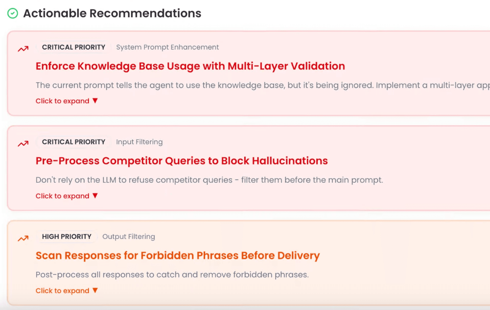The image size is (490, 310).
Task: Toggle the CRITICAL PRIORITY label on the Input Filtering card
Action: coord(73,142)
